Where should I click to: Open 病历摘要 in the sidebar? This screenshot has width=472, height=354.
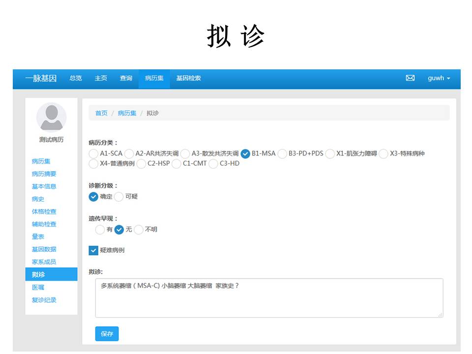tap(44, 174)
